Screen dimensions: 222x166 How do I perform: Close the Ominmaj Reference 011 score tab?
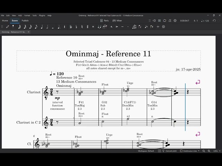[x=28, y=32]
